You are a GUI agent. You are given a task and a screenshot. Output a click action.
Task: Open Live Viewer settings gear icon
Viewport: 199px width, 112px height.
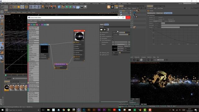click(x=134, y=60)
